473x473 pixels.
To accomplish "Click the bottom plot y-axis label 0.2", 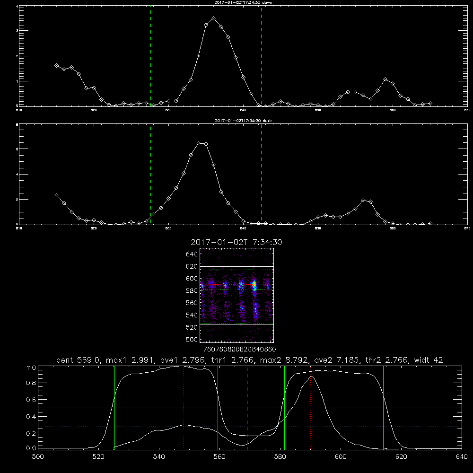I will pos(31,433).
